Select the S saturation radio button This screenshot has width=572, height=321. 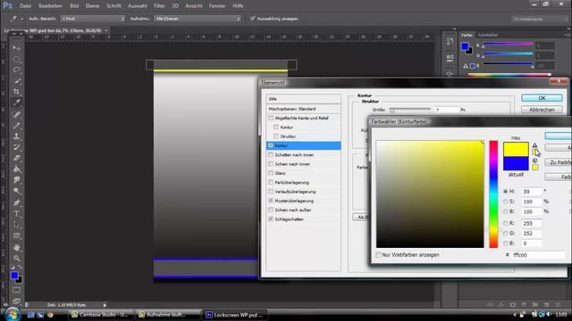[506, 202]
